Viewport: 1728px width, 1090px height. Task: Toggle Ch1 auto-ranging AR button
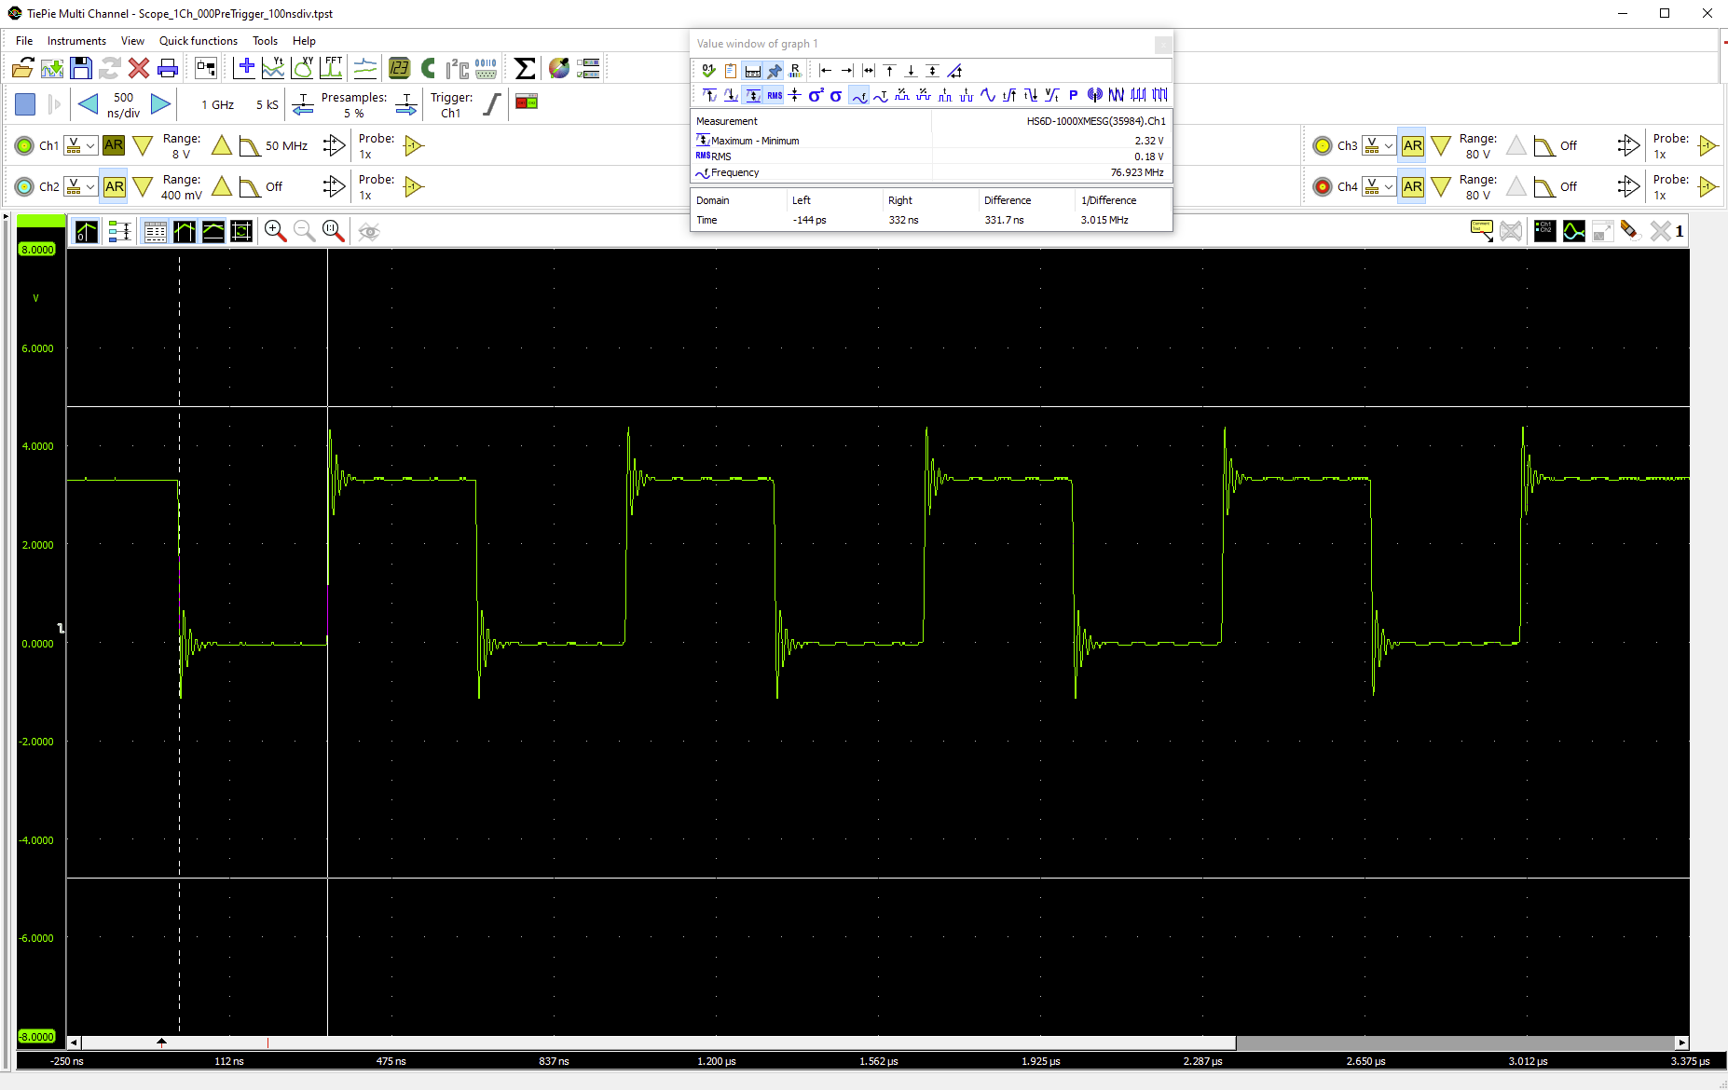(114, 145)
